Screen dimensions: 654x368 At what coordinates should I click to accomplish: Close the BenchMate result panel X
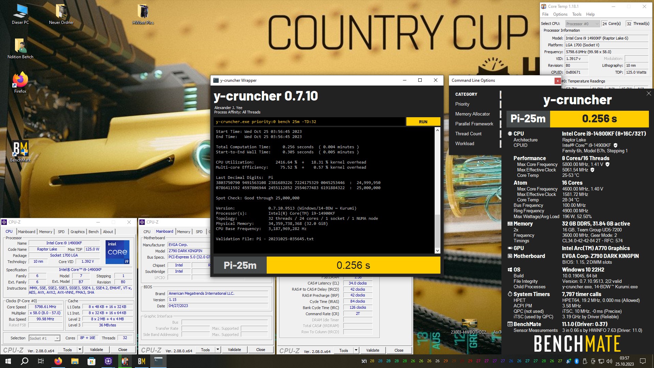pos(649,93)
